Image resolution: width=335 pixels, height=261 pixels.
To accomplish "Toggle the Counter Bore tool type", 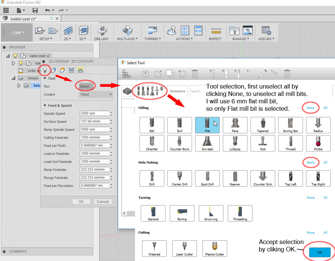I will (x=179, y=143).
